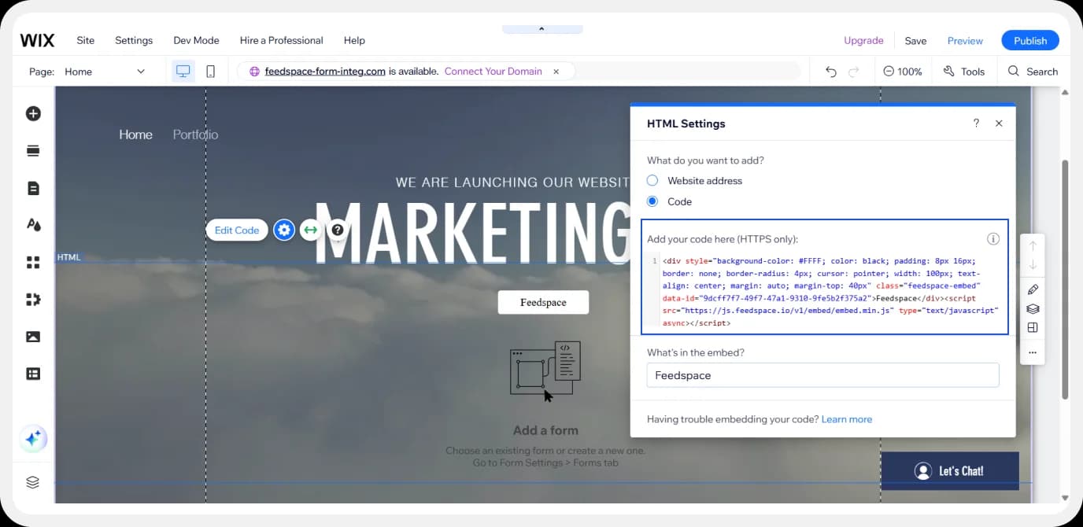Viewport: 1083px width, 527px height.
Task: Open the Site Design panel
Action: pos(33,224)
